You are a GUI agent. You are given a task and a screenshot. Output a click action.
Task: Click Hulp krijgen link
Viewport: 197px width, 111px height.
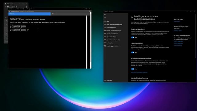177,22
